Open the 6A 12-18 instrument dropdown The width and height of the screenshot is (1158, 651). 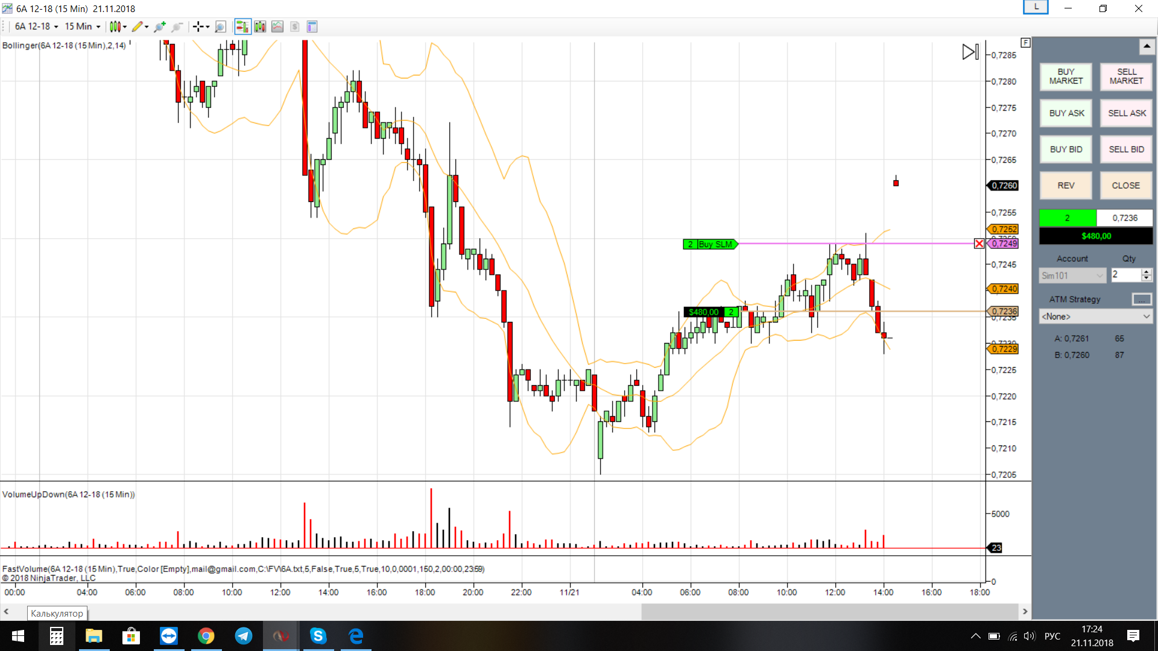click(x=36, y=27)
